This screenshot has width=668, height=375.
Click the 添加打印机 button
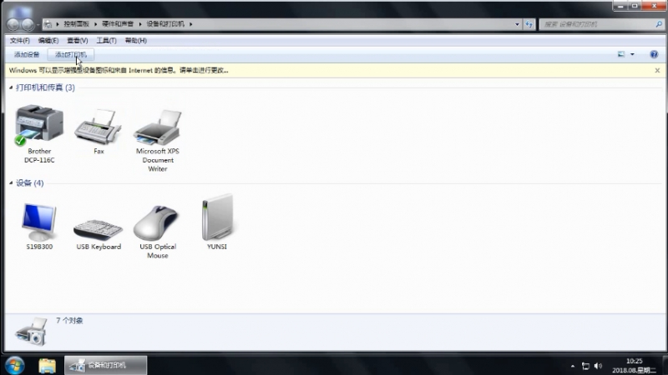tap(71, 54)
